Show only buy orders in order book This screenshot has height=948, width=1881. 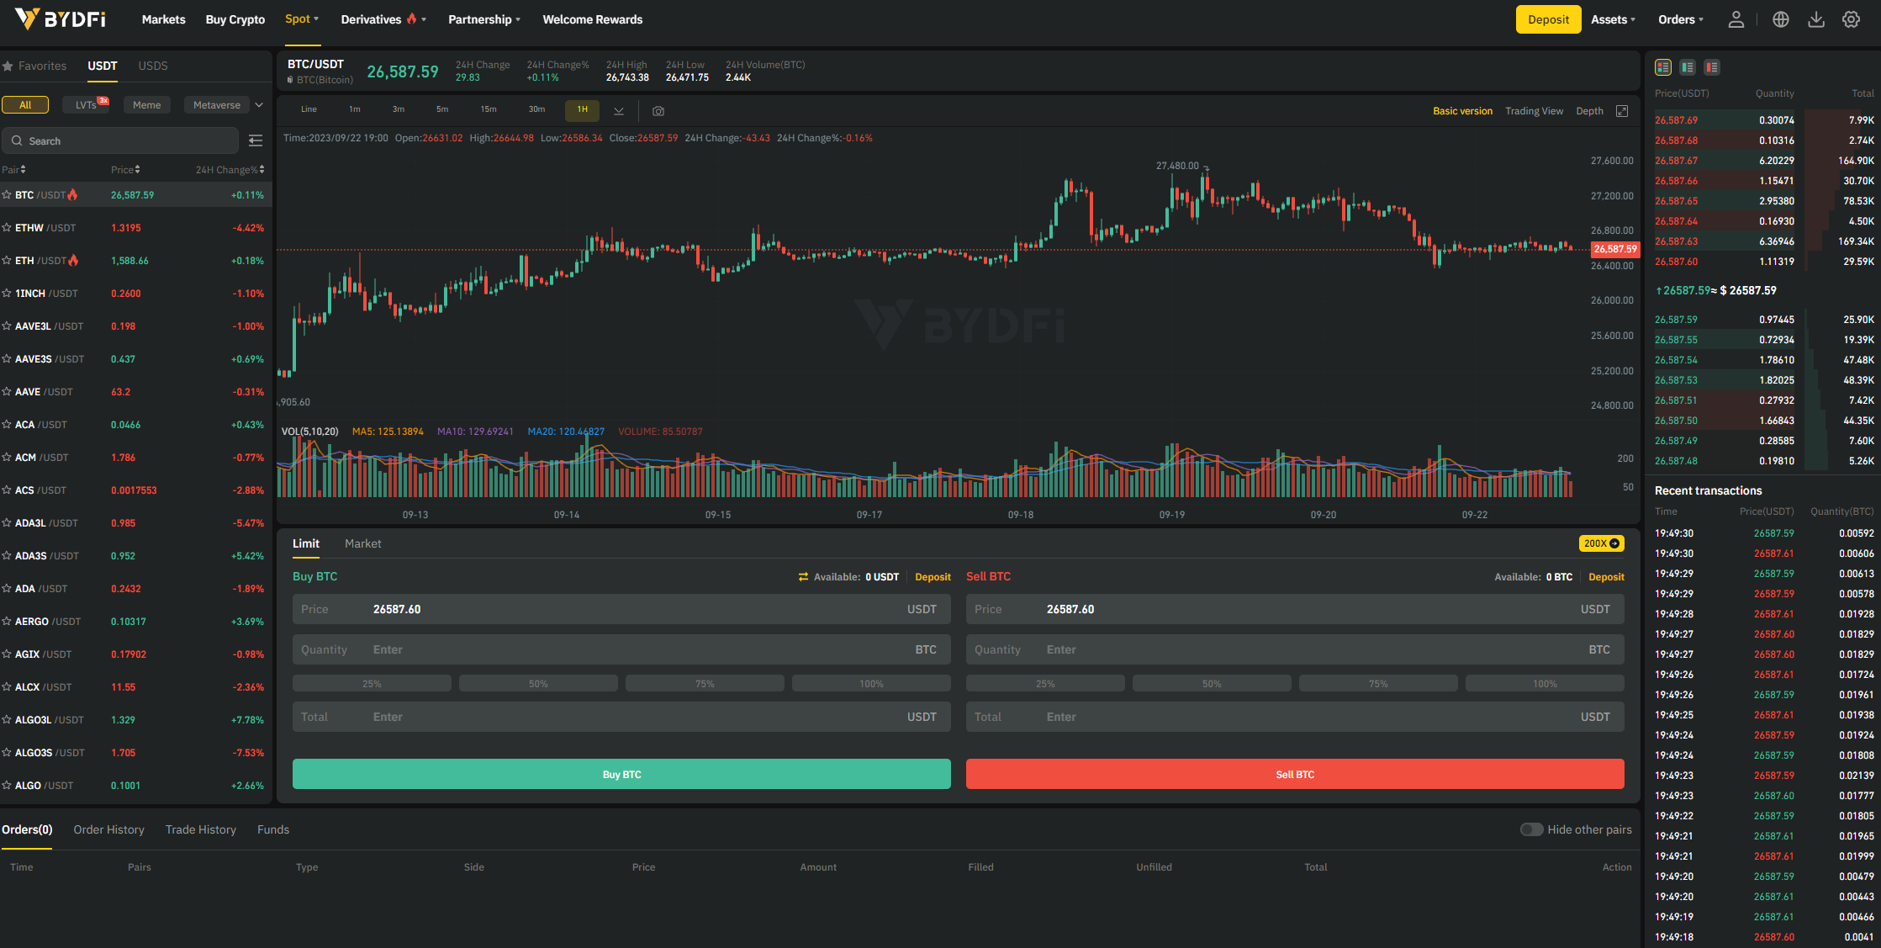(x=1688, y=67)
